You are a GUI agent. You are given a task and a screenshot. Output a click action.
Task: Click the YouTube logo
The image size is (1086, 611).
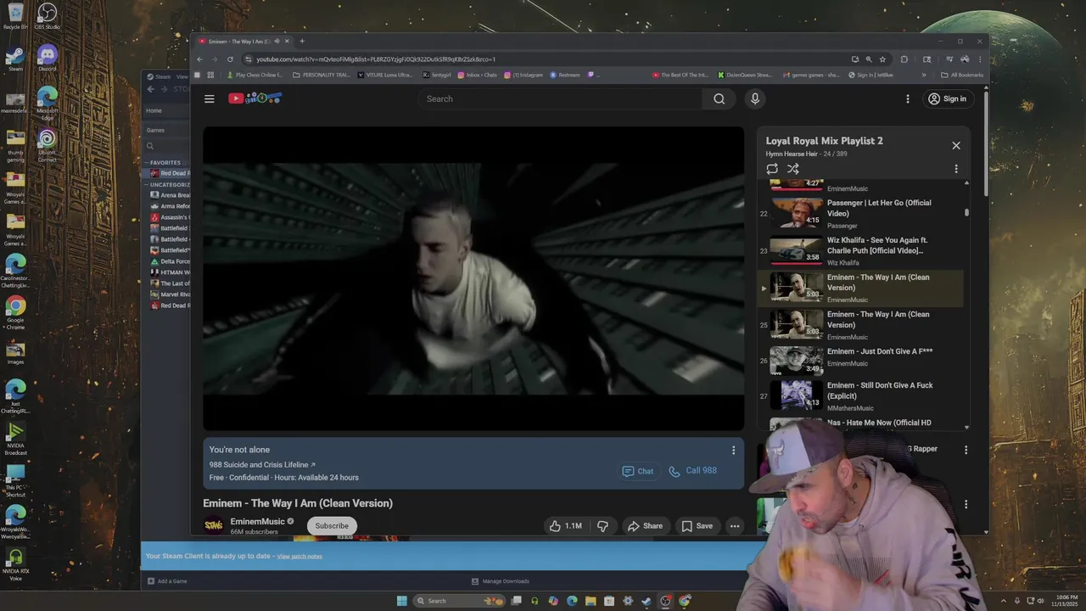click(x=255, y=98)
